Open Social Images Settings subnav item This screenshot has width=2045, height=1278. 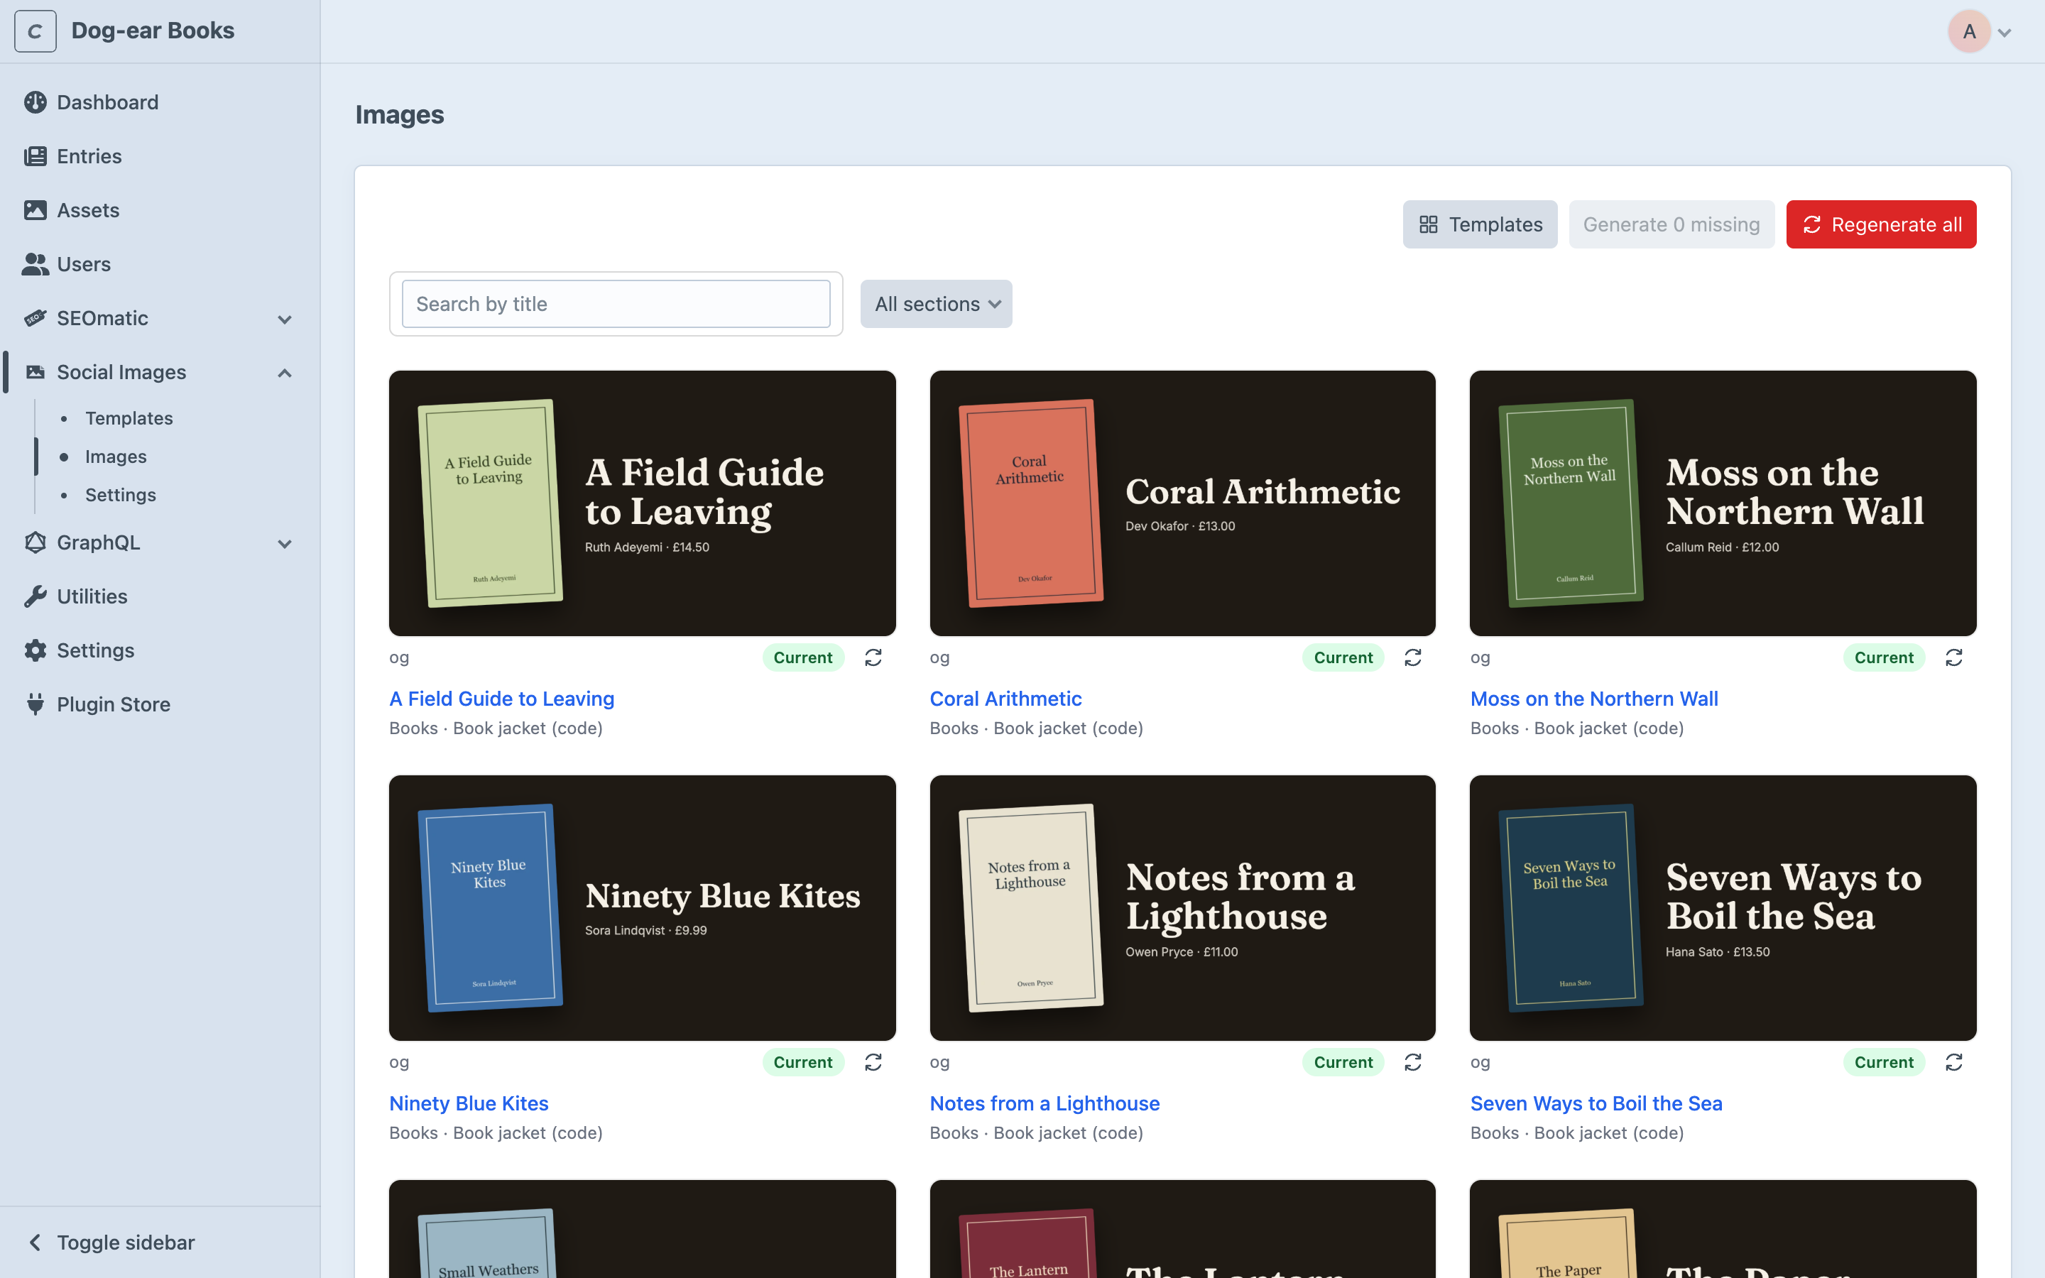pyautogui.click(x=121, y=494)
